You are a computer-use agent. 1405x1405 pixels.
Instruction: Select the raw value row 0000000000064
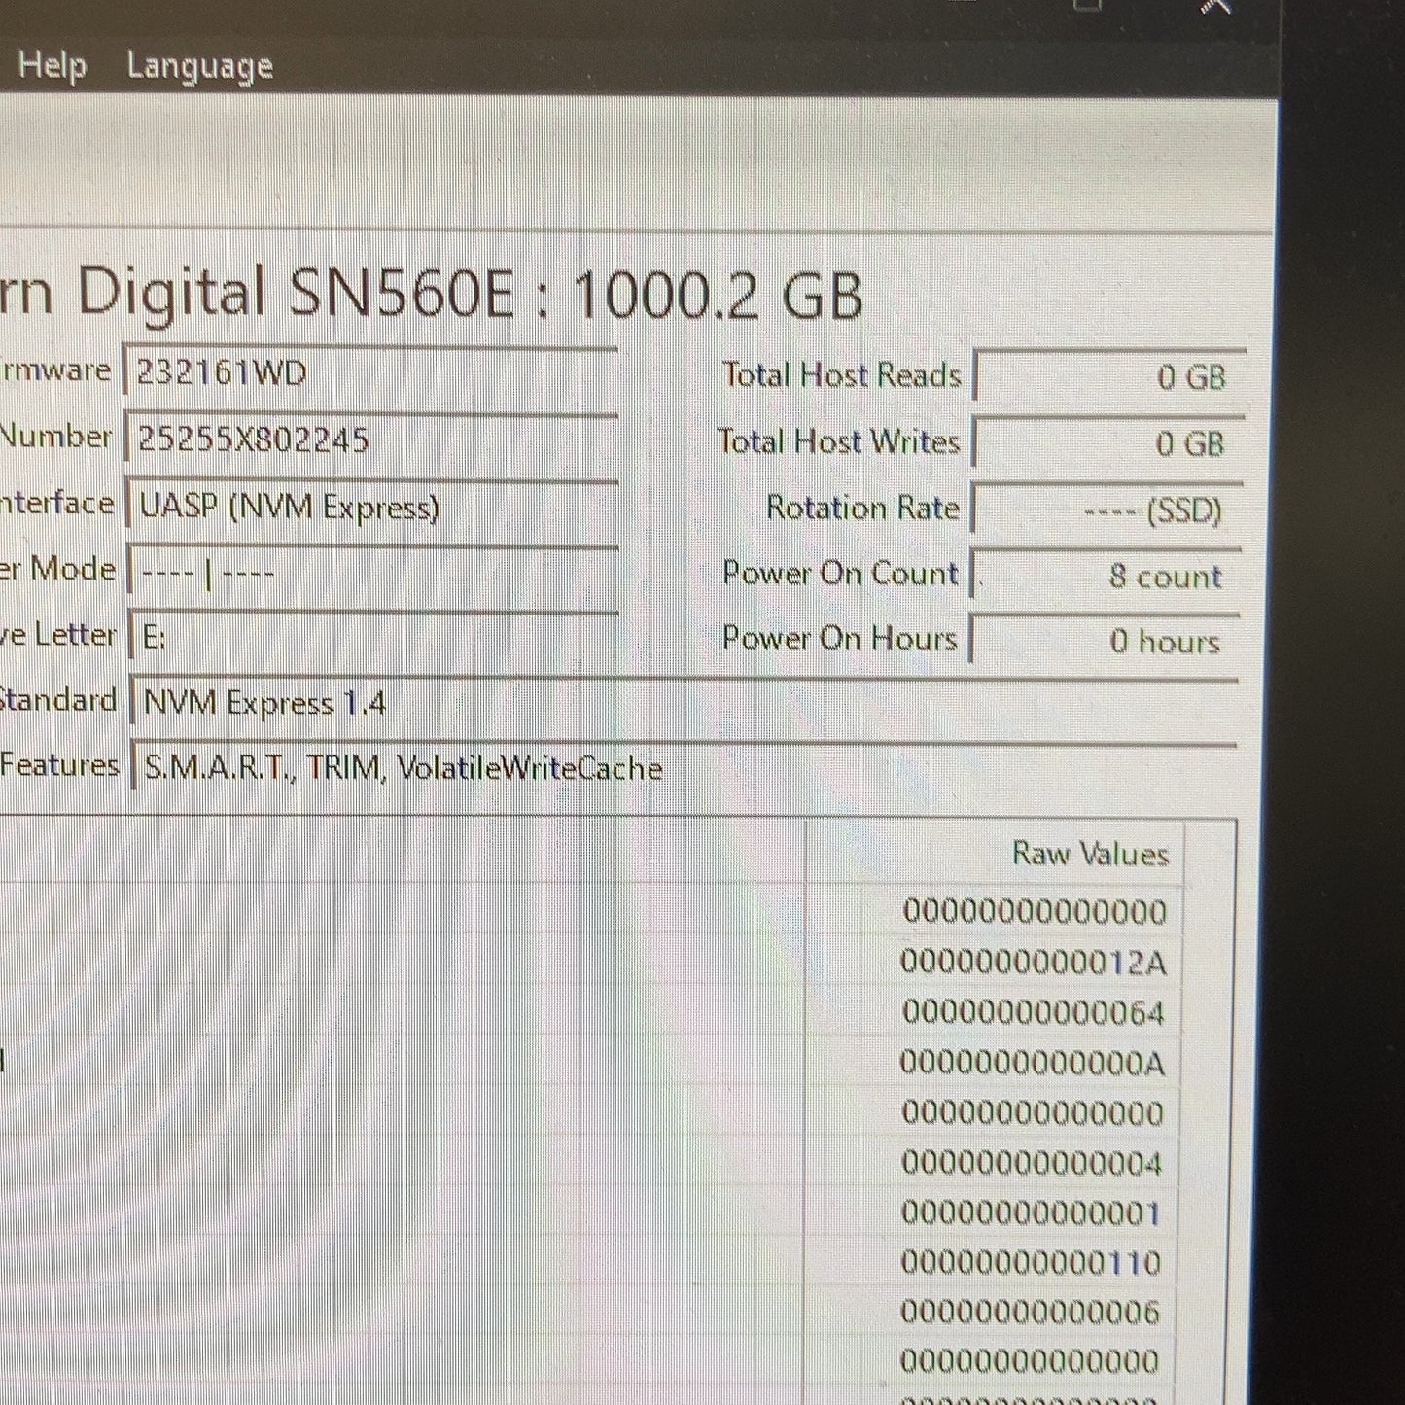(1033, 1013)
